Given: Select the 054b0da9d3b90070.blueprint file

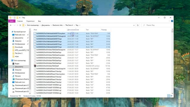Looking at the screenshot, I should pyautogui.click(x=51, y=36).
